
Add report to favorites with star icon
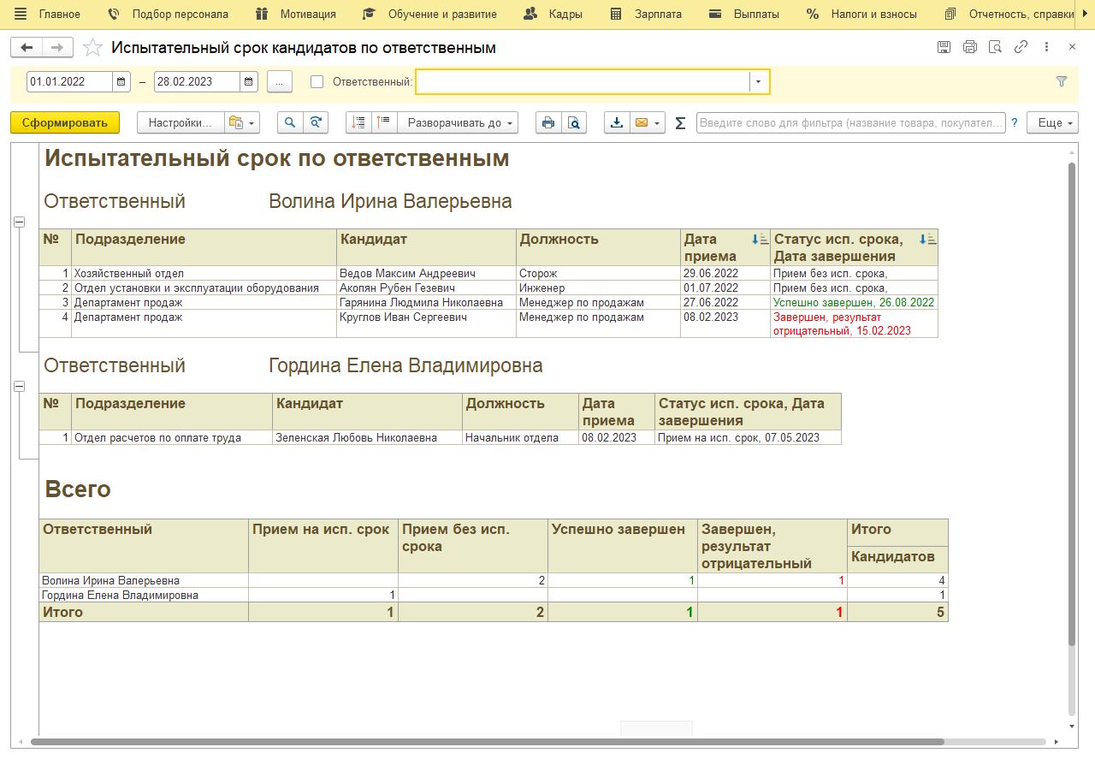coord(92,48)
